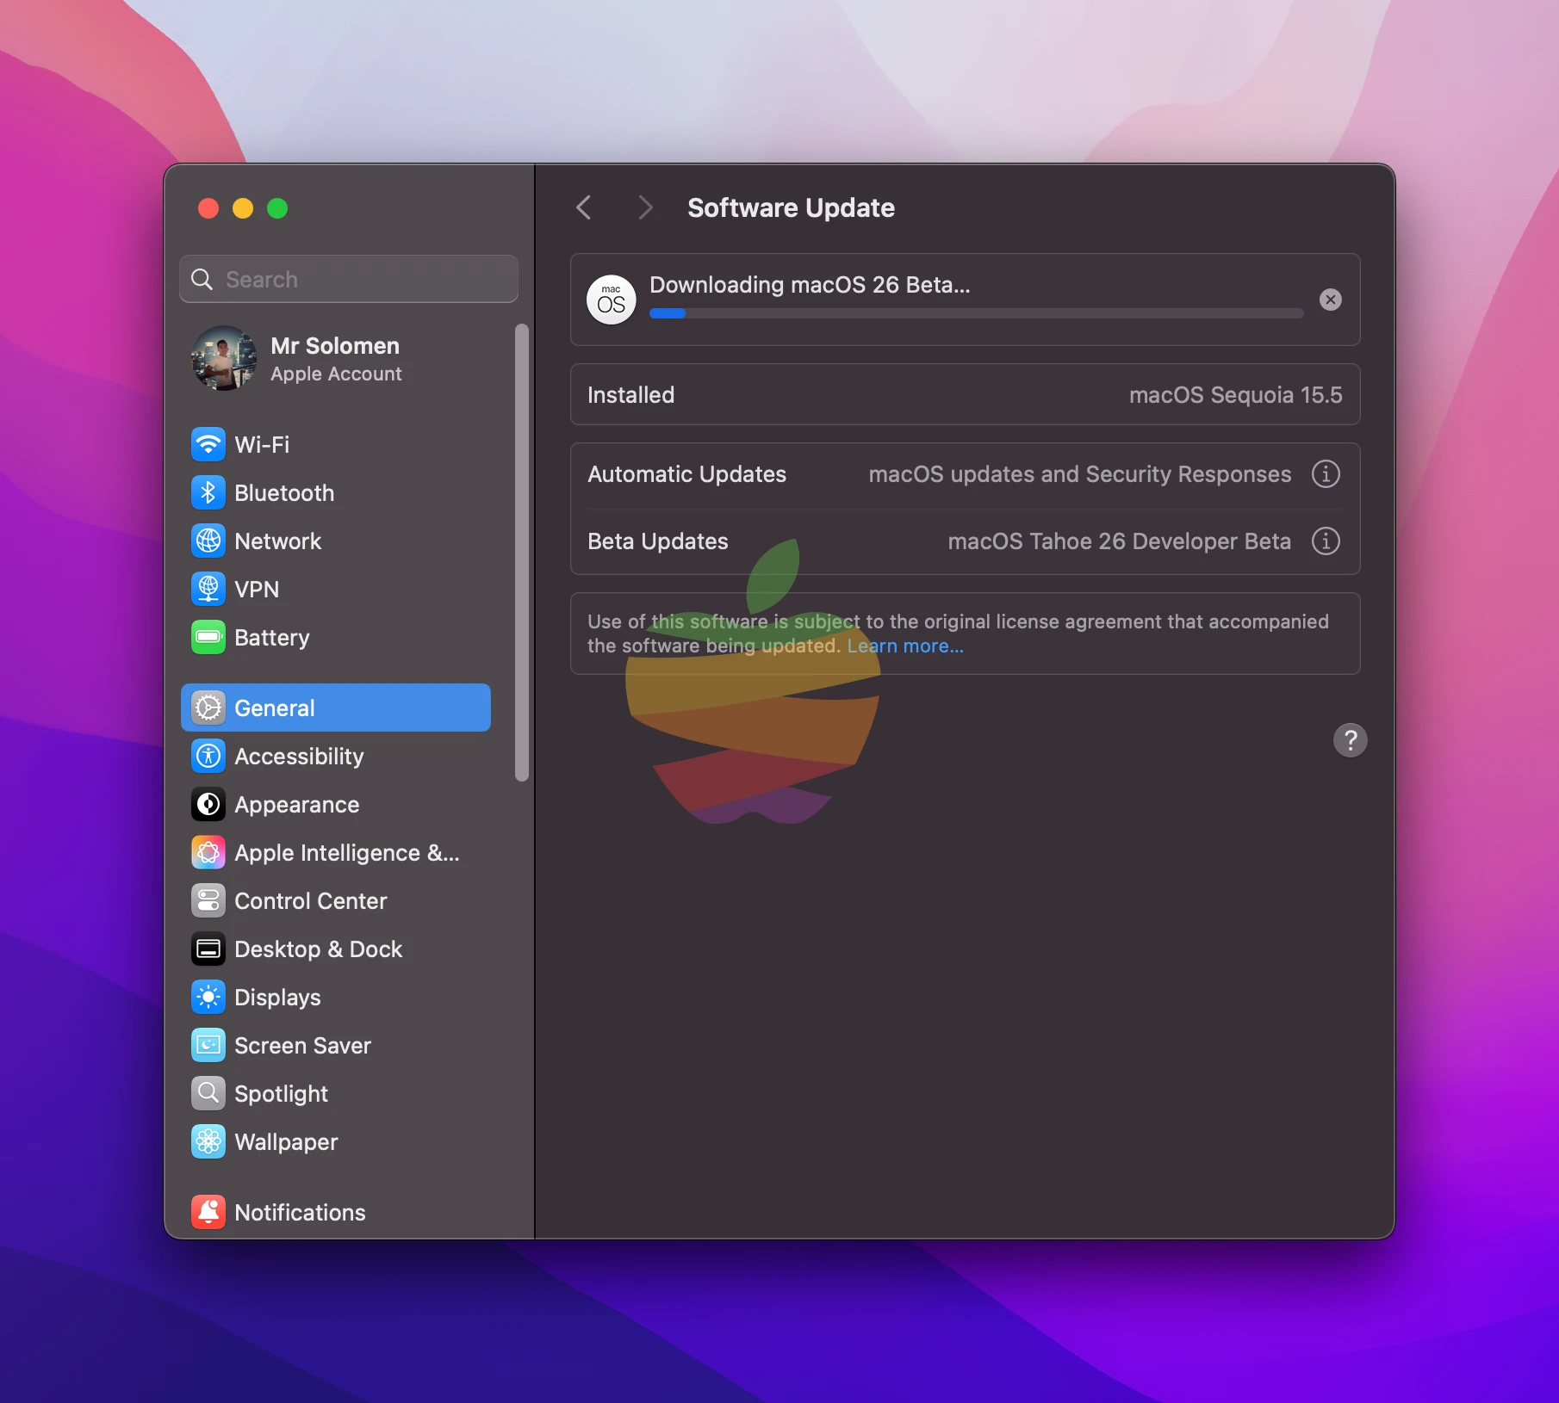This screenshot has width=1559, height=1403.
Task: Select Notifications sidebar label
Action: (300, 1213)
